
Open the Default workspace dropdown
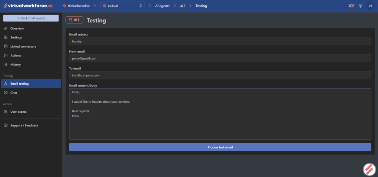click(122, 6)
